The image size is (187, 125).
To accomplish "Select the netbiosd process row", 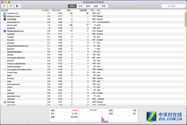I will click(x=92, y=99).
